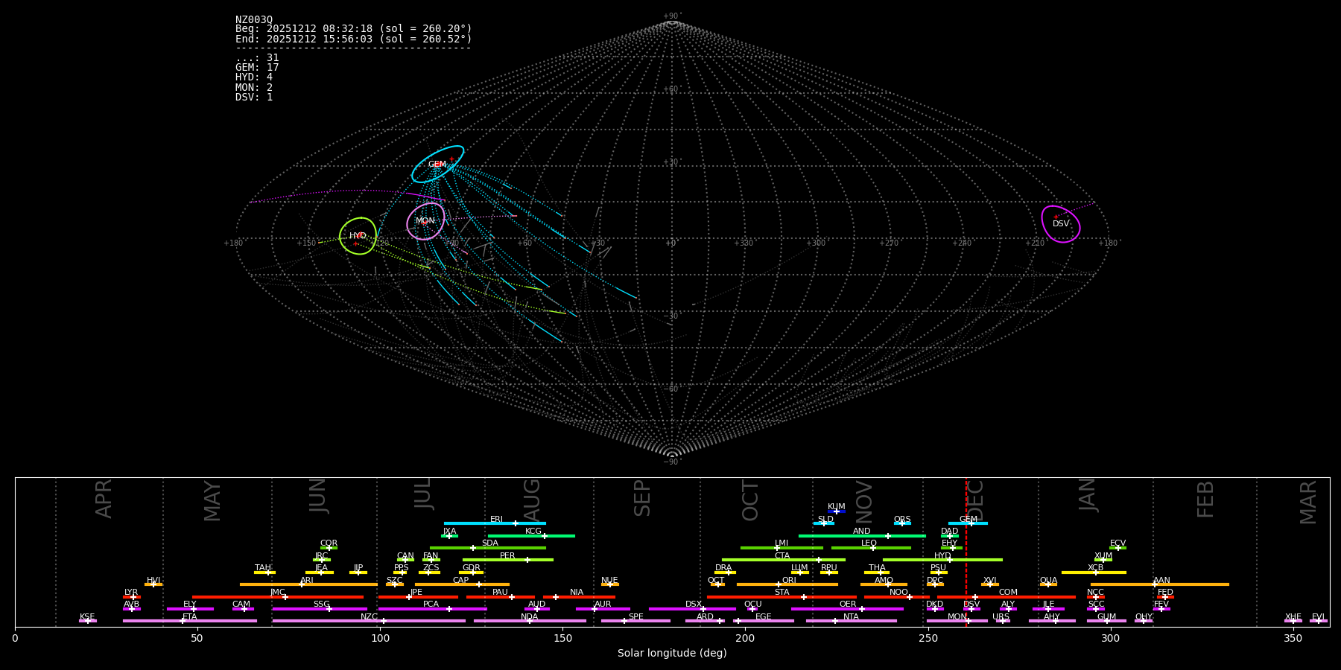Screen dimensions: 1341x670
Task: Click the DEC month label
Action: click(x=977, y=501)
